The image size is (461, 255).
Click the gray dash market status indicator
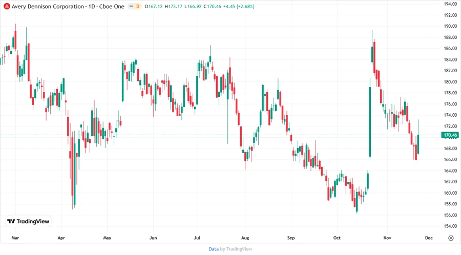(x=131, y=6)
